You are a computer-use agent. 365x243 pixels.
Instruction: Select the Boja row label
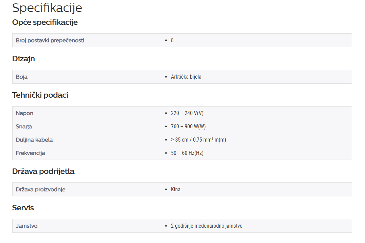click(x=22, y=77)
